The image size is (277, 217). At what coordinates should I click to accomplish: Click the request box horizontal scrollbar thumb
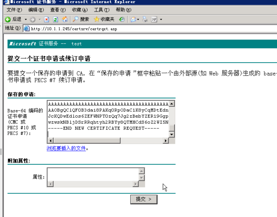pos(87,141)
